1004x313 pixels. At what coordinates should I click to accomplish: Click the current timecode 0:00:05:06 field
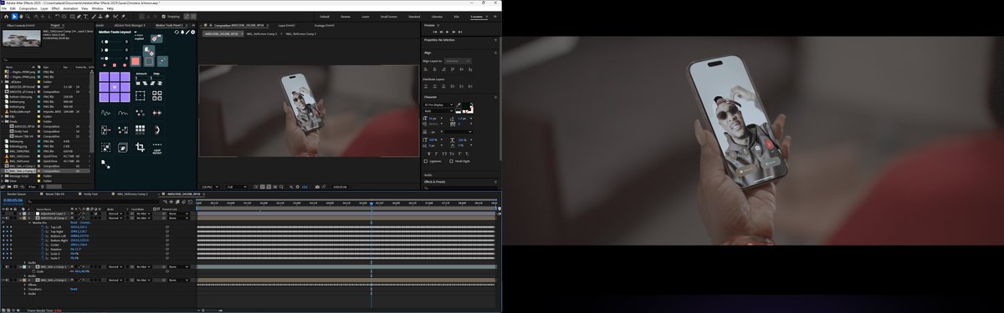tap(13, 200)
